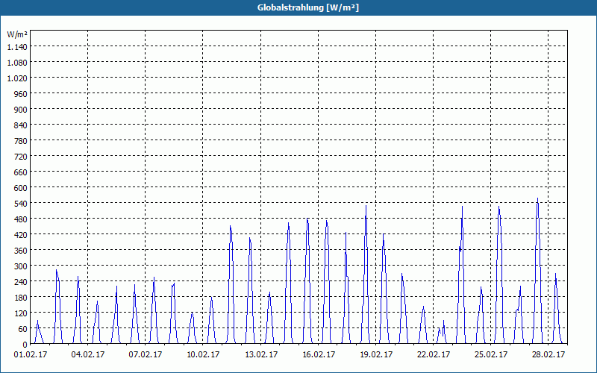Click the 960 y-axis label
The image size is (597, 373).
pos(21,94)
